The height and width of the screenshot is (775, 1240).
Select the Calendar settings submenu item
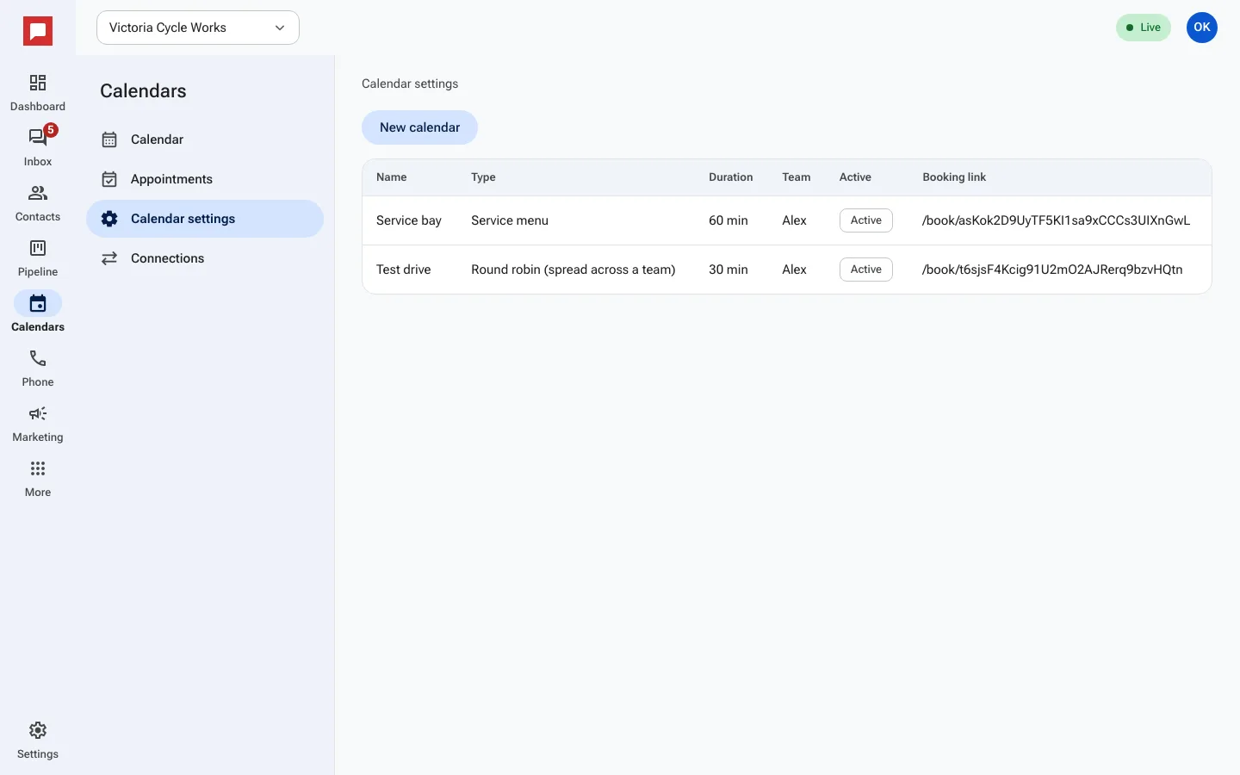tap(205, 219)
